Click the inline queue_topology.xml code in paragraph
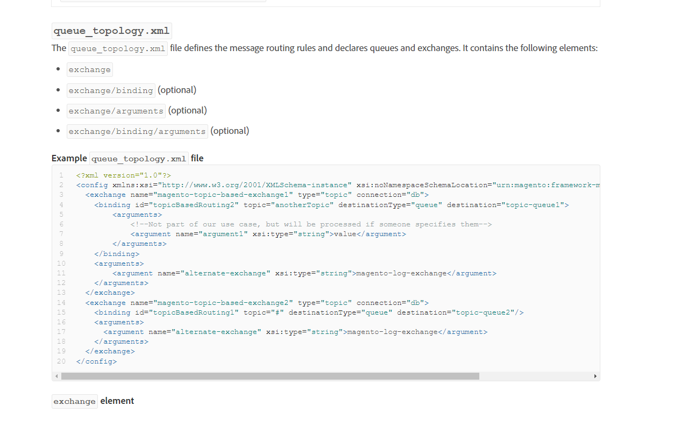The width and height of the screenshot is (673, 427). (118, 48)
